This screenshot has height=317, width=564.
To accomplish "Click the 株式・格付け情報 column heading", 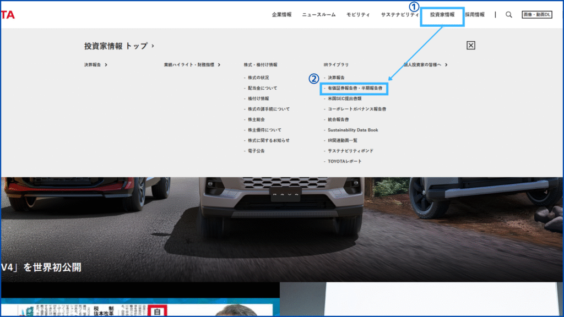I will pos(261,65).
